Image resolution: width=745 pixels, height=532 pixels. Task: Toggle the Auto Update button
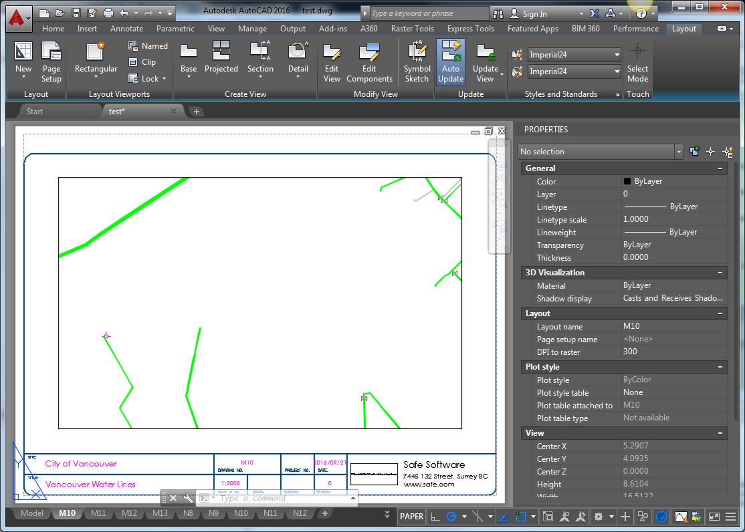[x=451, y=61]
